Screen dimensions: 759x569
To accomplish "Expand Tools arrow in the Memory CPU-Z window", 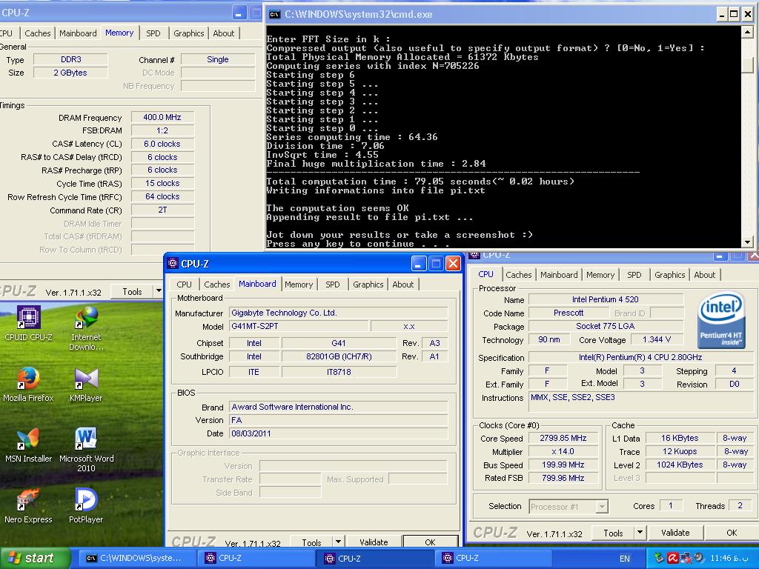I will point(159,291).
